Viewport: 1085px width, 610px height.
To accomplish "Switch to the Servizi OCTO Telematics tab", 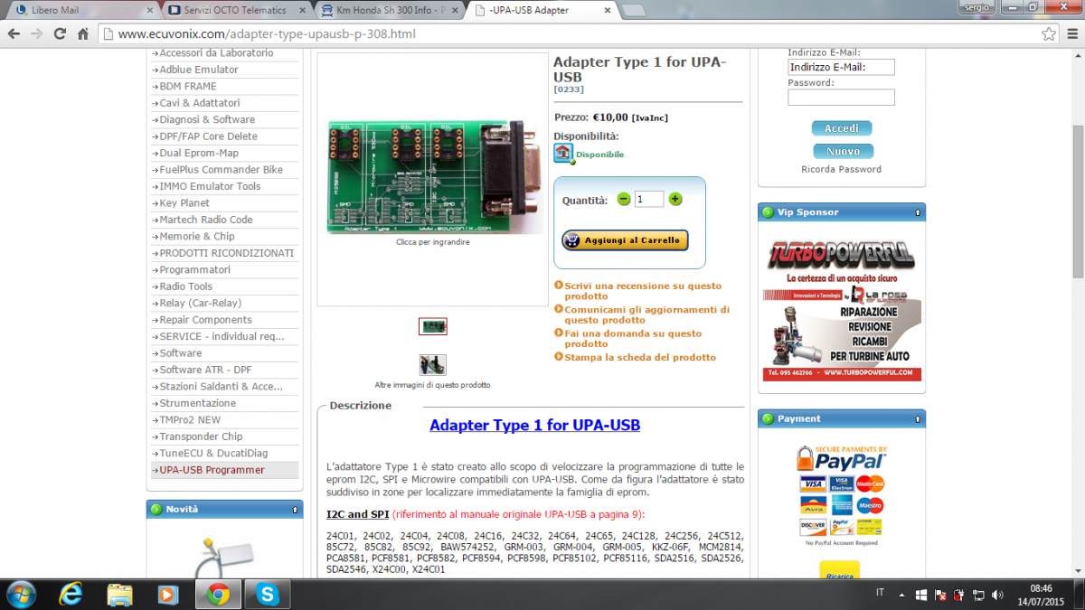I will tap(235, 10).
